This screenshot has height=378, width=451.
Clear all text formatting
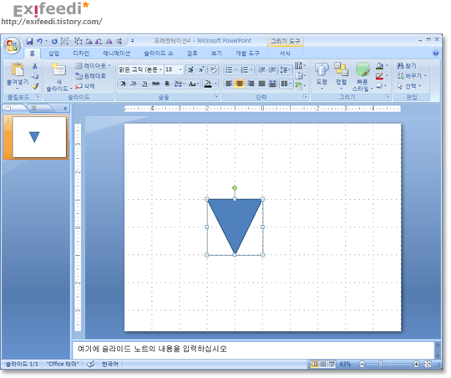click(213, 69)
